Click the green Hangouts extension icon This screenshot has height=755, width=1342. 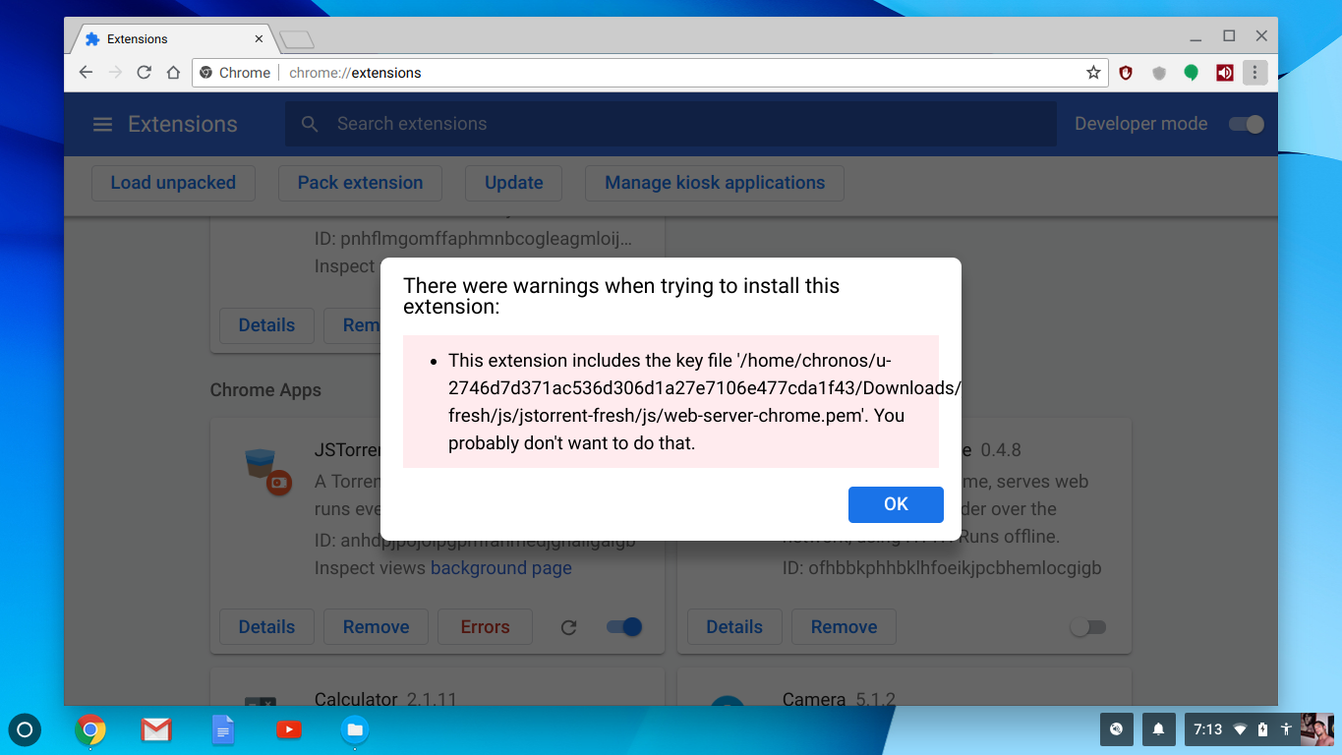point(1191,72)
